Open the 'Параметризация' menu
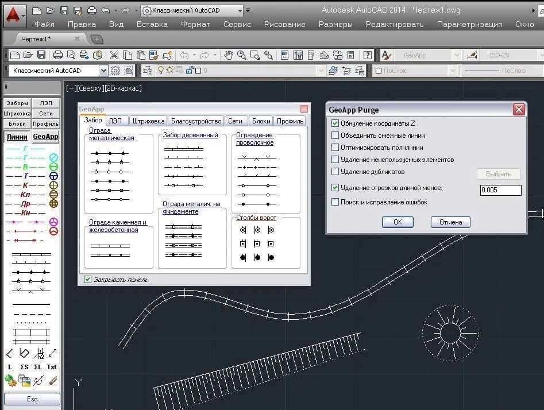This screenshot has width=544, height=410. tap(469, 24)
